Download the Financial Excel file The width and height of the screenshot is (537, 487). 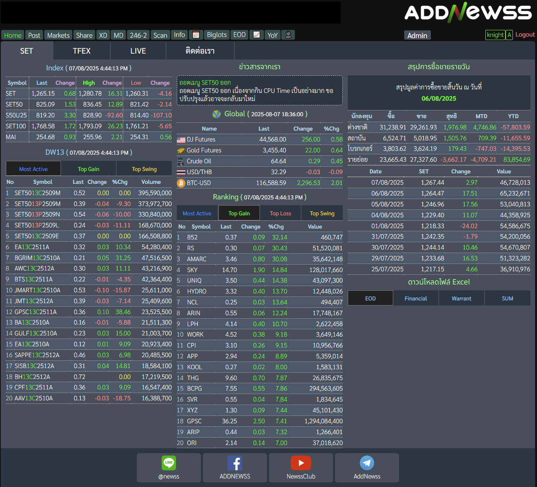416,298
